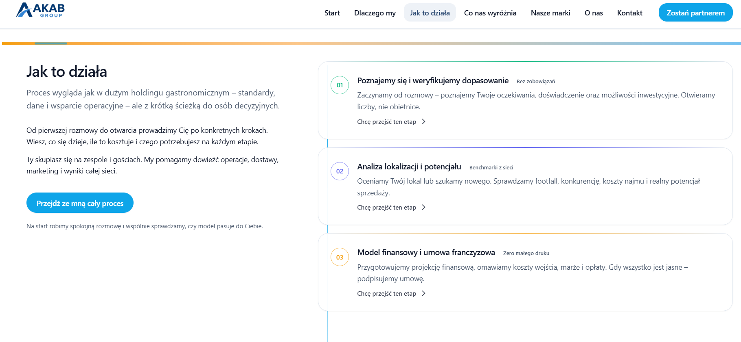This screenshot has height=342, width=741.
Task: Navigate to Nasze marki
Action: 550,13
